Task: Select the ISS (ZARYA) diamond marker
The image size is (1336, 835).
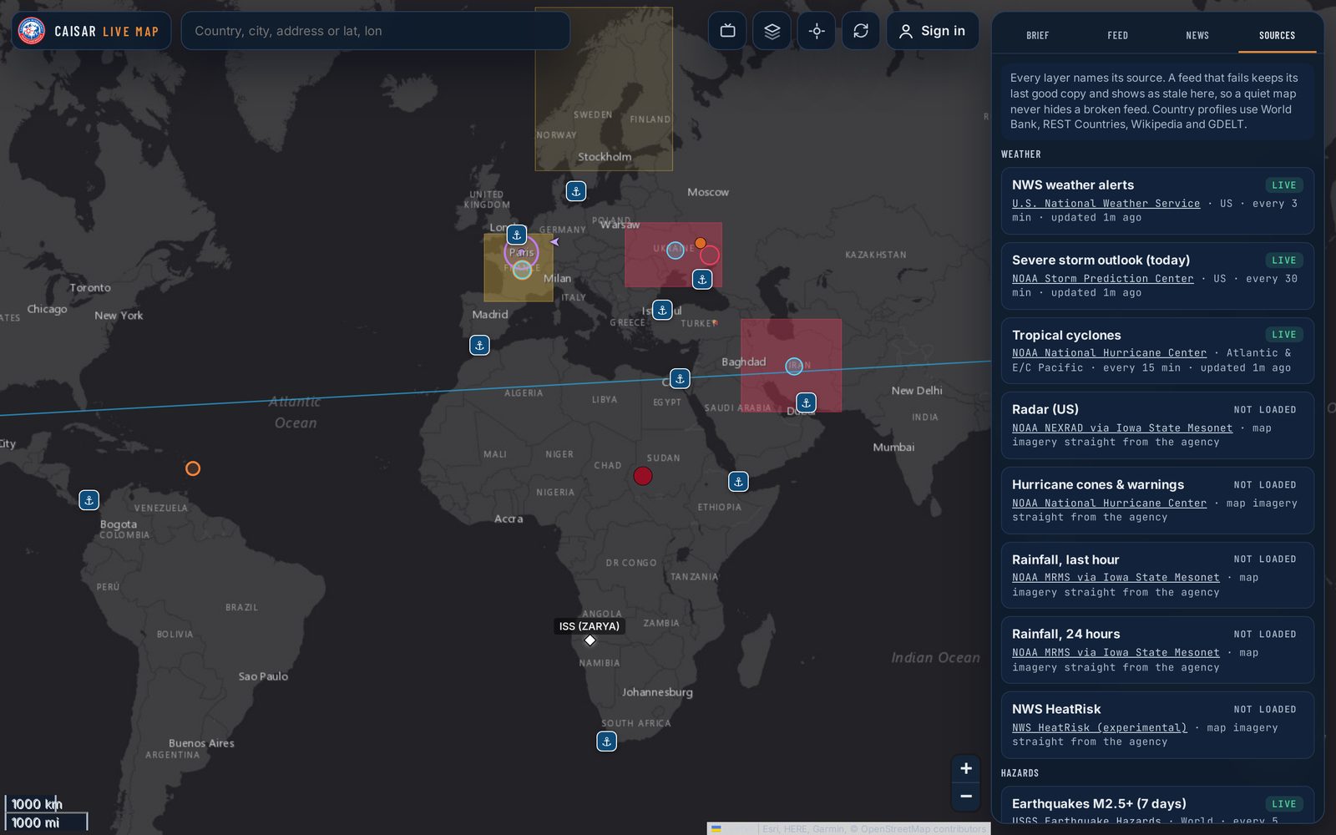Action: [x=590, y=640]
